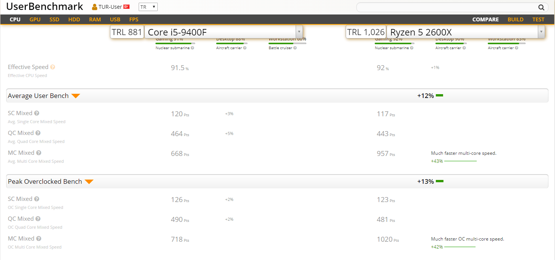Screen dimensions: 555x260
Task: Click the TRL 881 price button
Action: click(127, 32)
